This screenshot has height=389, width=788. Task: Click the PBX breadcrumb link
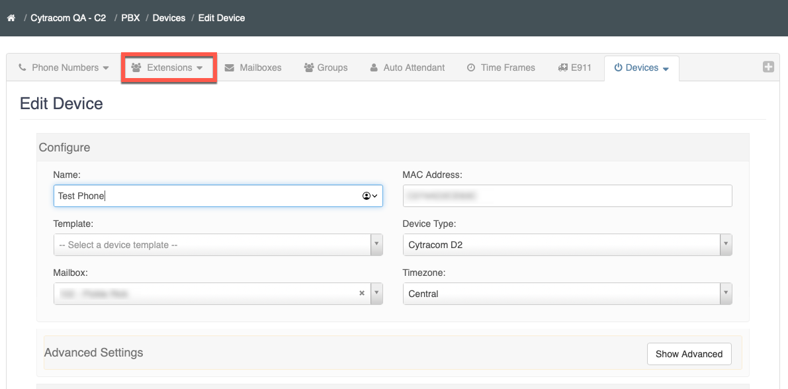coord(130,18)
